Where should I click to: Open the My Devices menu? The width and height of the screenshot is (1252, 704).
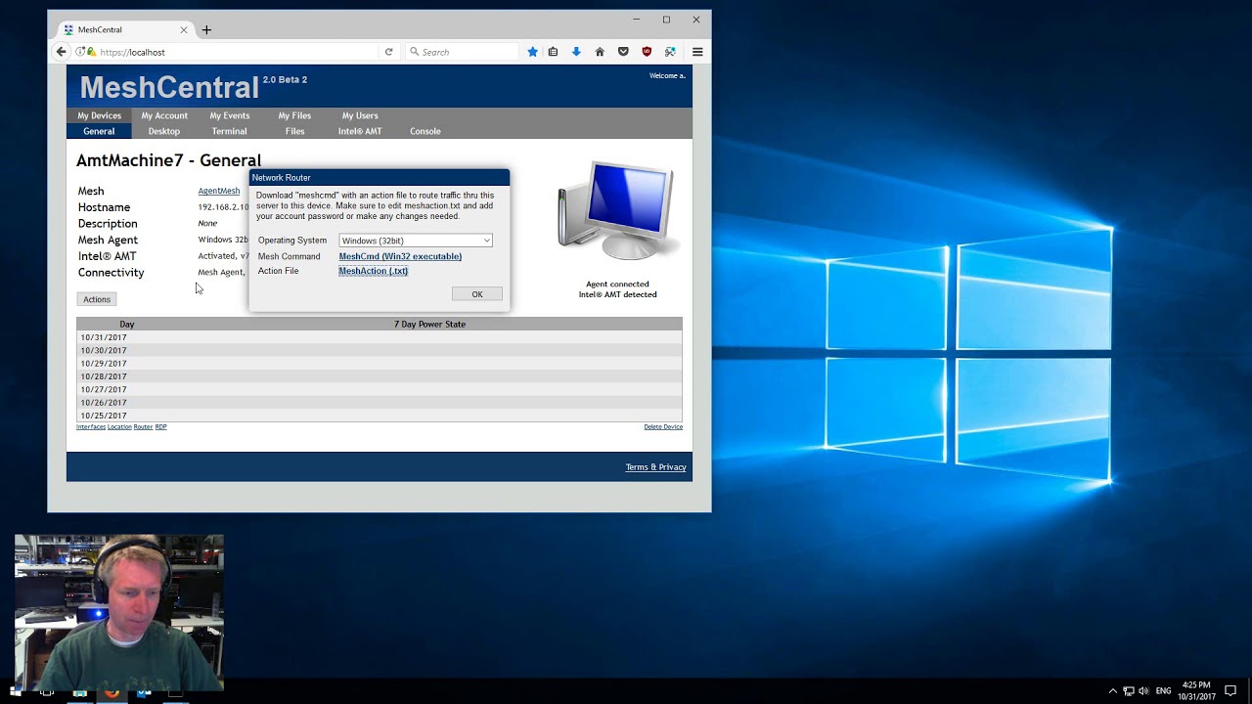[x=99, y=115]
